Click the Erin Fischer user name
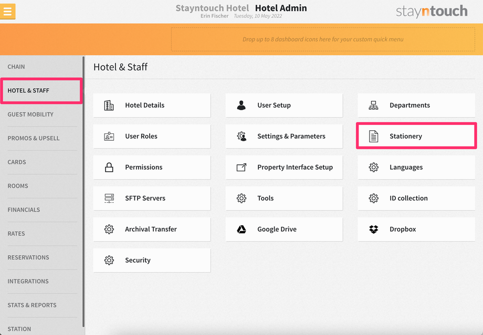This screenshot has width=483, height=335. (214, 16)
